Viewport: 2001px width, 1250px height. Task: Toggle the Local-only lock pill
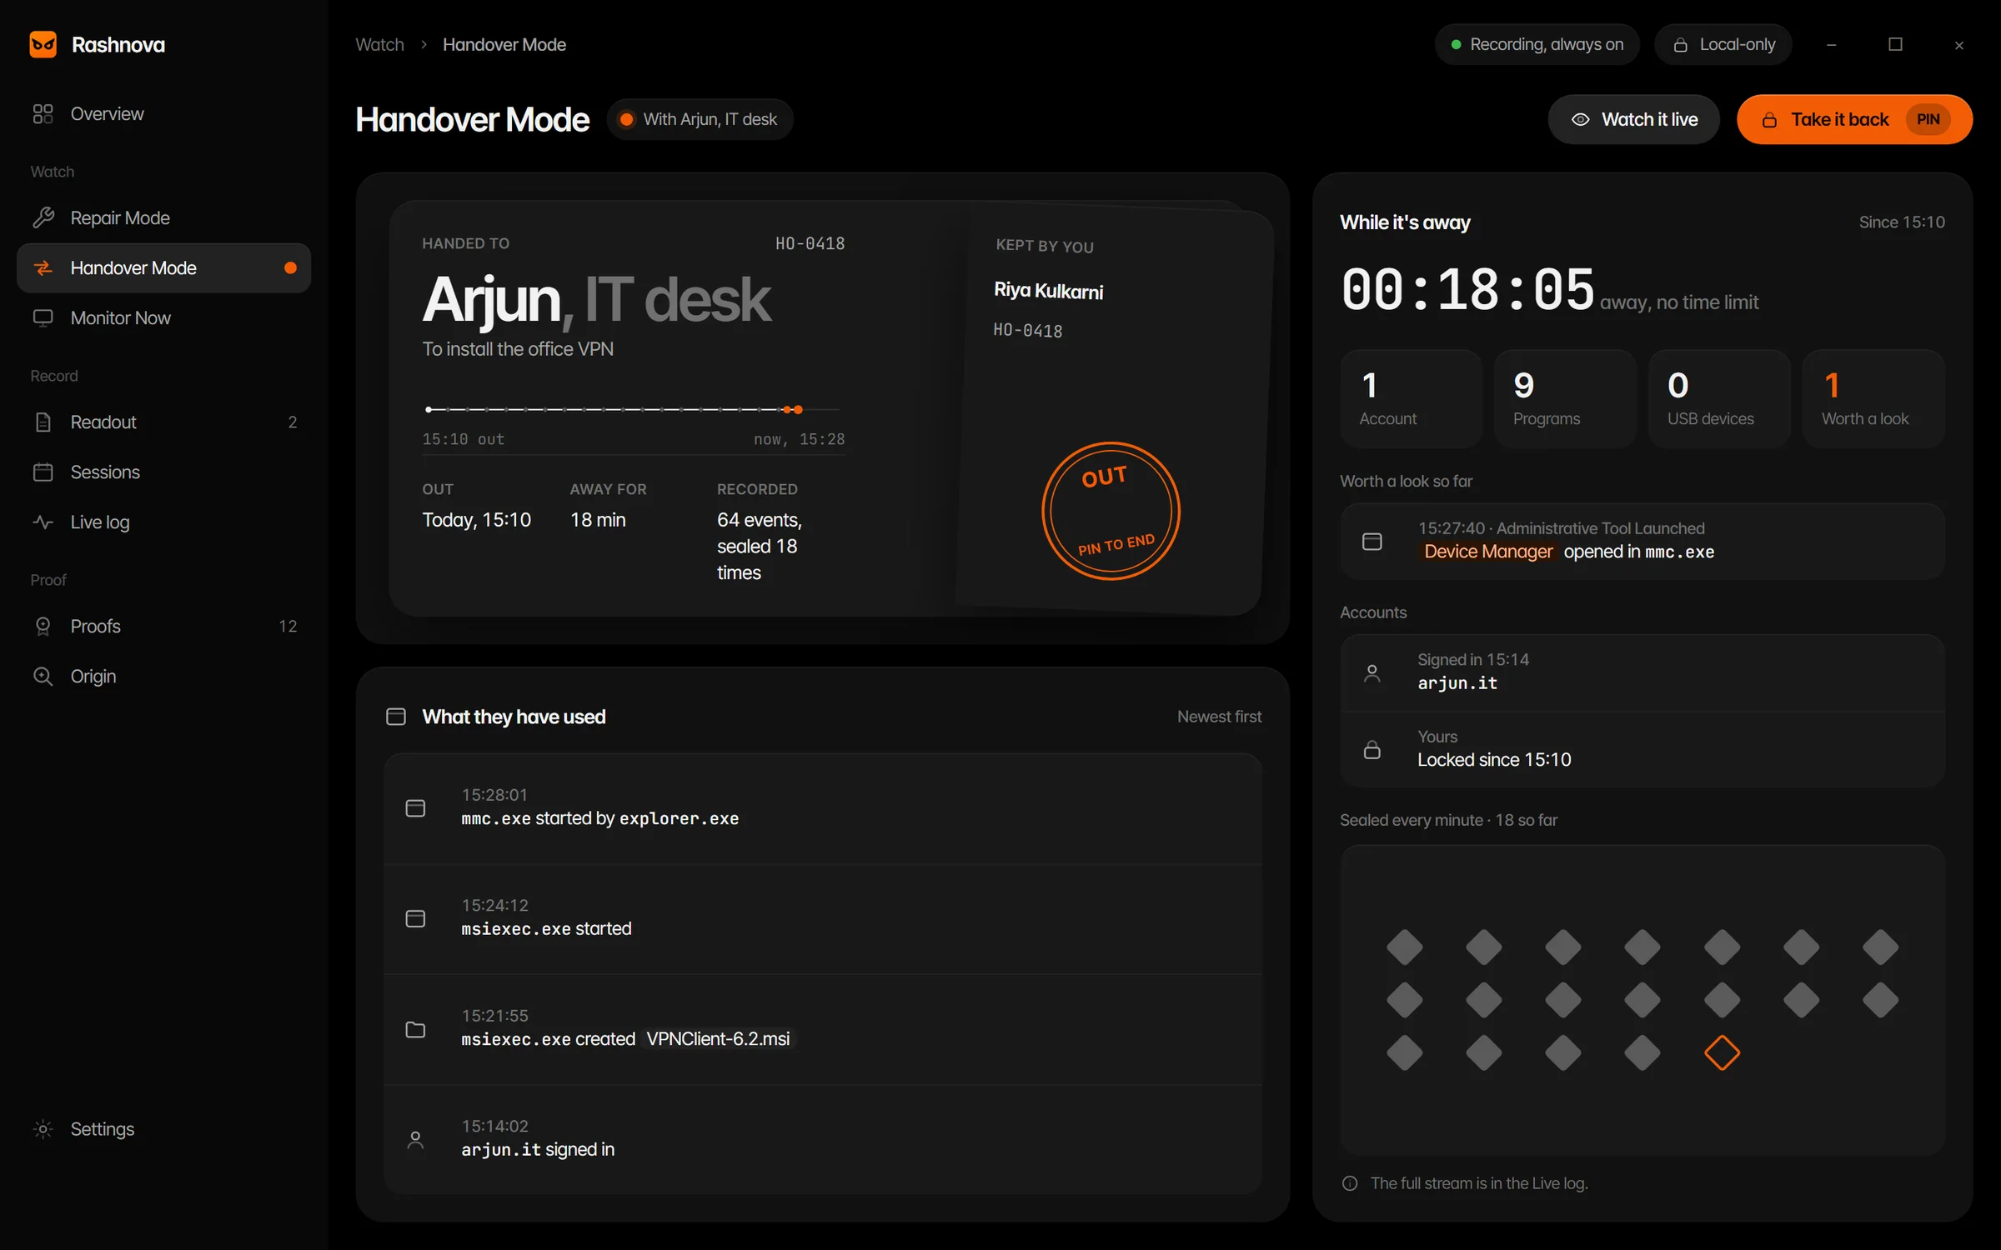pyautogui.click(x=1723, y=44)
